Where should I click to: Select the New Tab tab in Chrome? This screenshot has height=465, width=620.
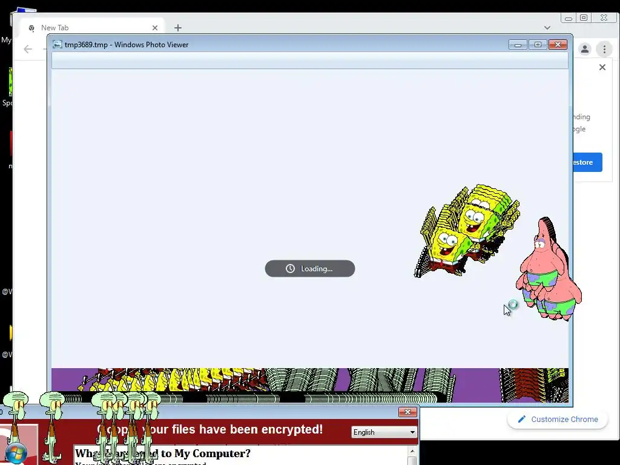91,28
